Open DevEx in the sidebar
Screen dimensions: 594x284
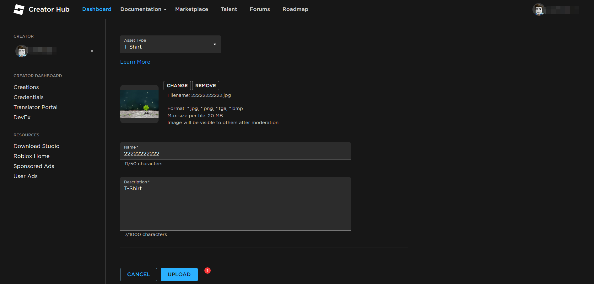(22, 117)
